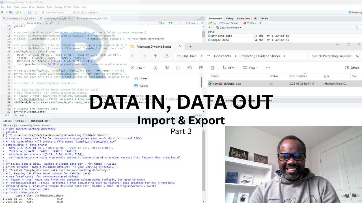Clear workspace objects with the broom icon

pos(260,23)
